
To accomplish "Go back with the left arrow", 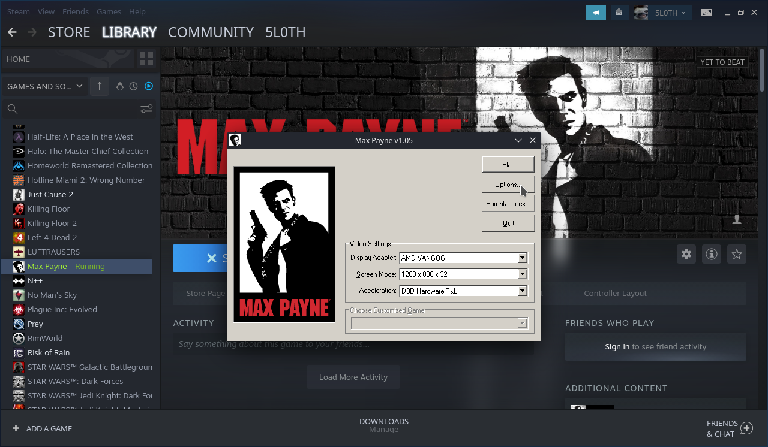I will coord(12,32).
